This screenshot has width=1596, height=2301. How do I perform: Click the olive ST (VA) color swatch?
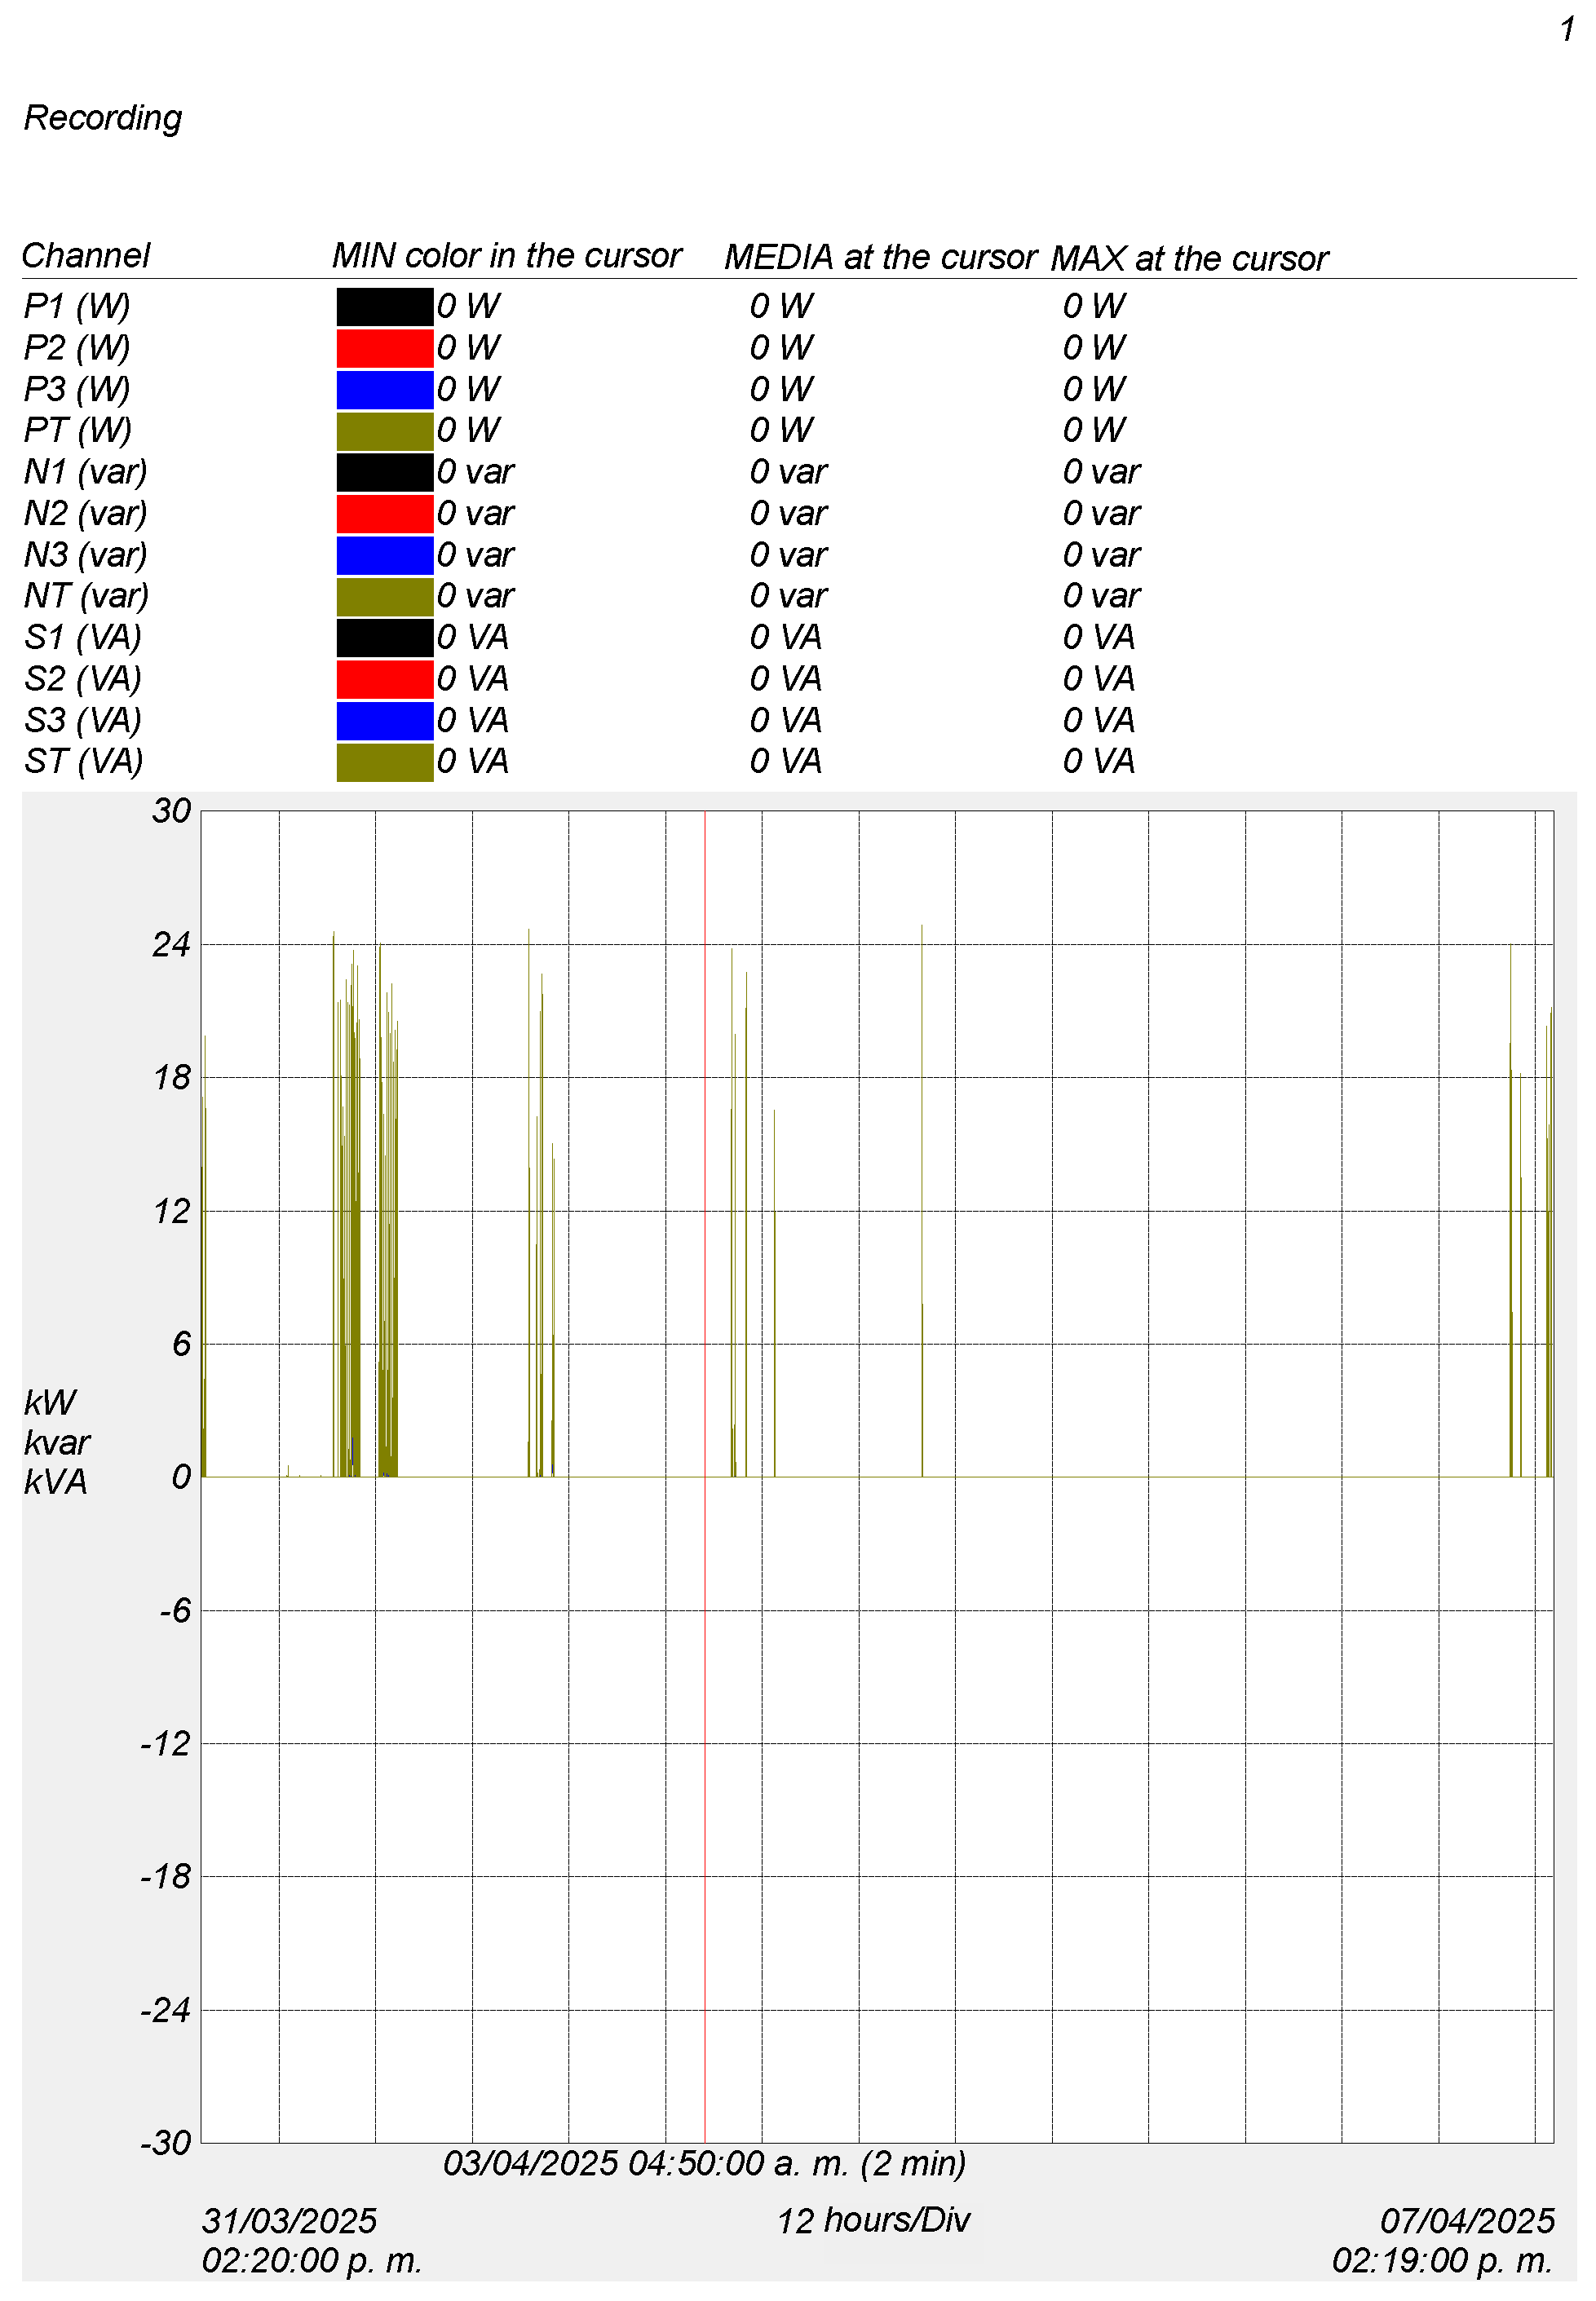tap(384, 762)
